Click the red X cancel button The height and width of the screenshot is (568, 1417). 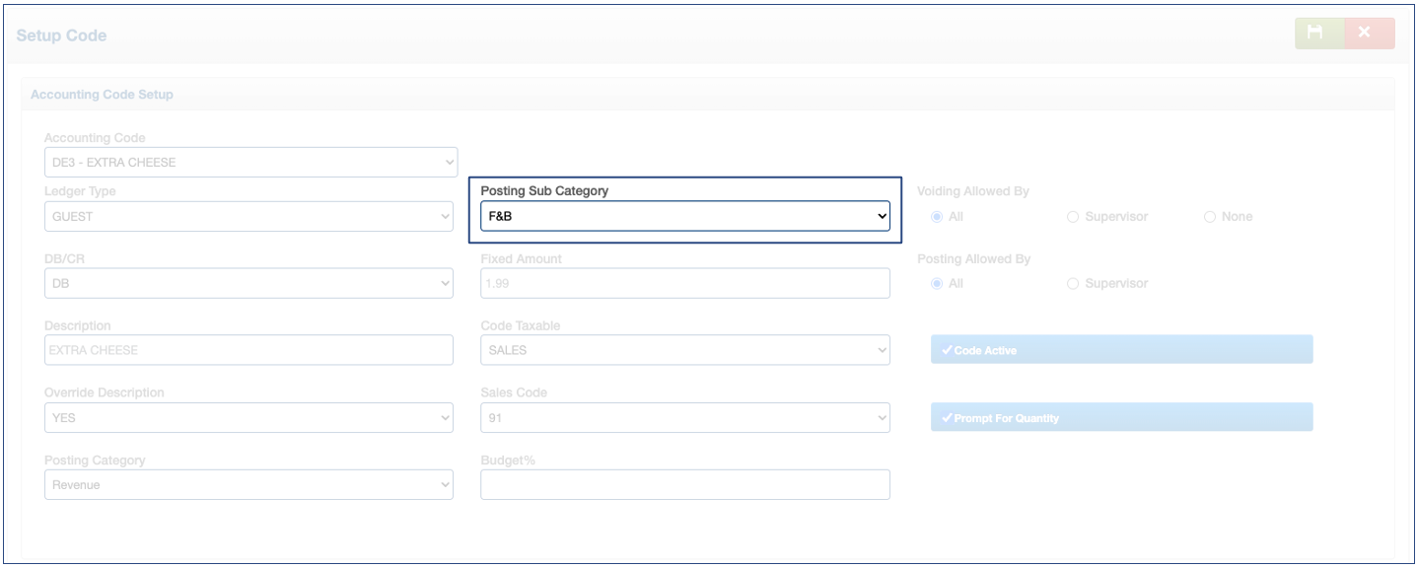point(1369,34)
